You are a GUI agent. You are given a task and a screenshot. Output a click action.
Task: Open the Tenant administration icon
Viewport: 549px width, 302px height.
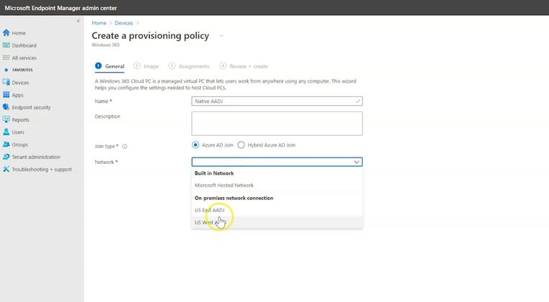(x=6, y=157)
